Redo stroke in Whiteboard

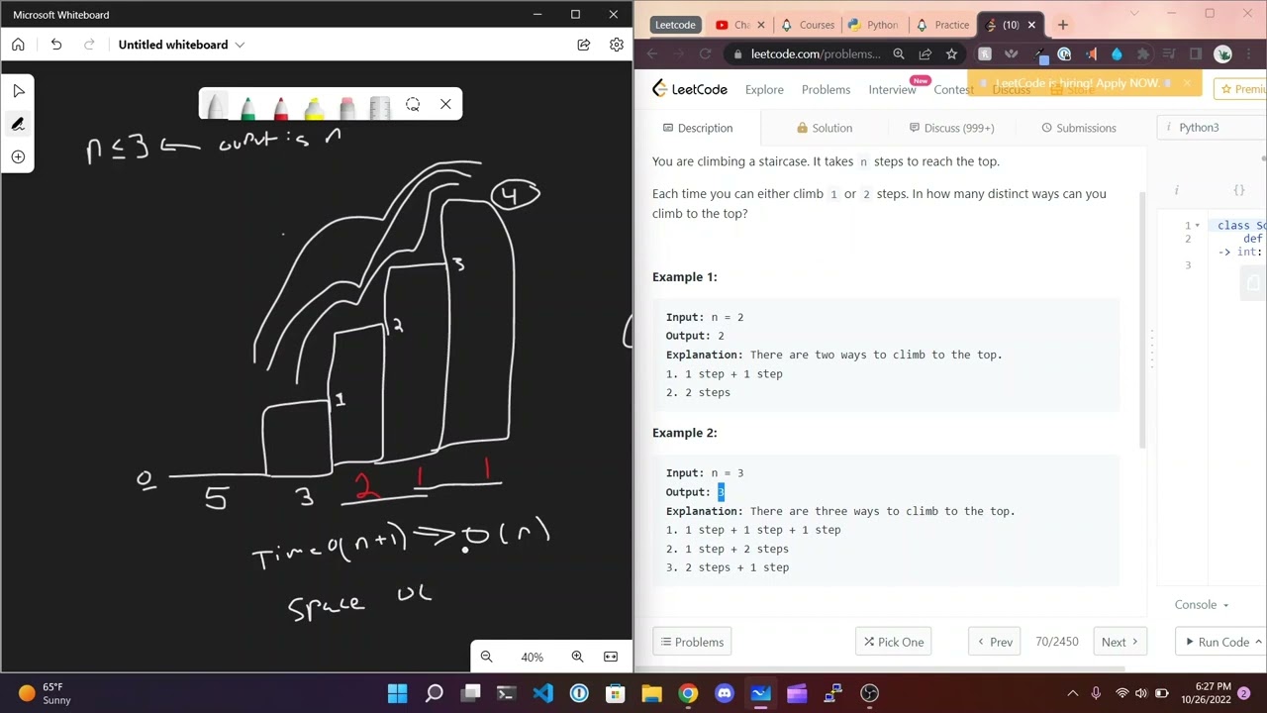(89, 45)
